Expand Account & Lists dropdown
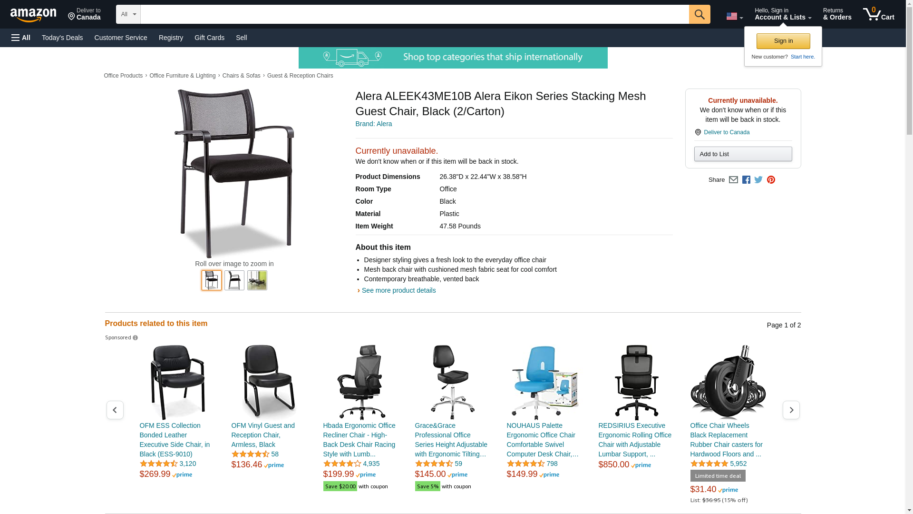 [783, 14]
